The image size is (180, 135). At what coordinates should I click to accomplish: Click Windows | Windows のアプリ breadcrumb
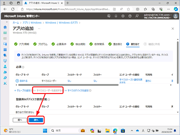coord(62,23)
